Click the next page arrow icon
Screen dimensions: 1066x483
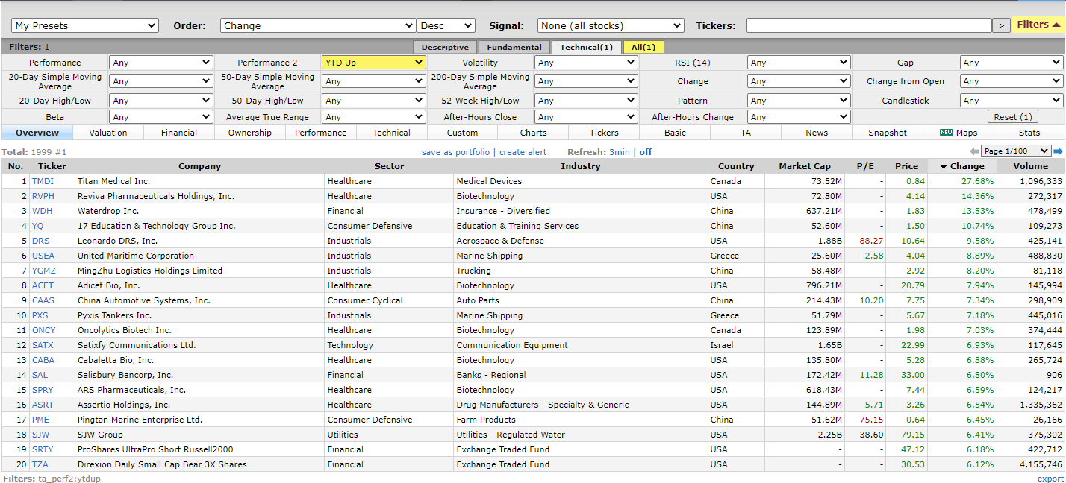coord(1057,151)
